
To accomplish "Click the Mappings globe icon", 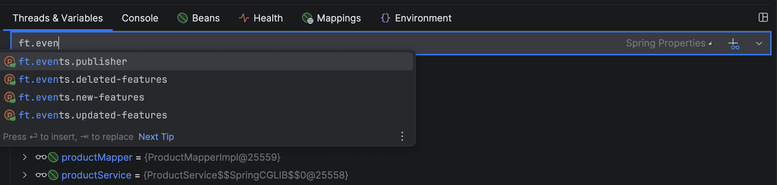I will 307,18.
